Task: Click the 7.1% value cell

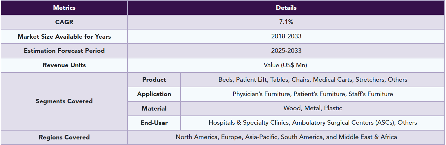Action: click(286, 22)
